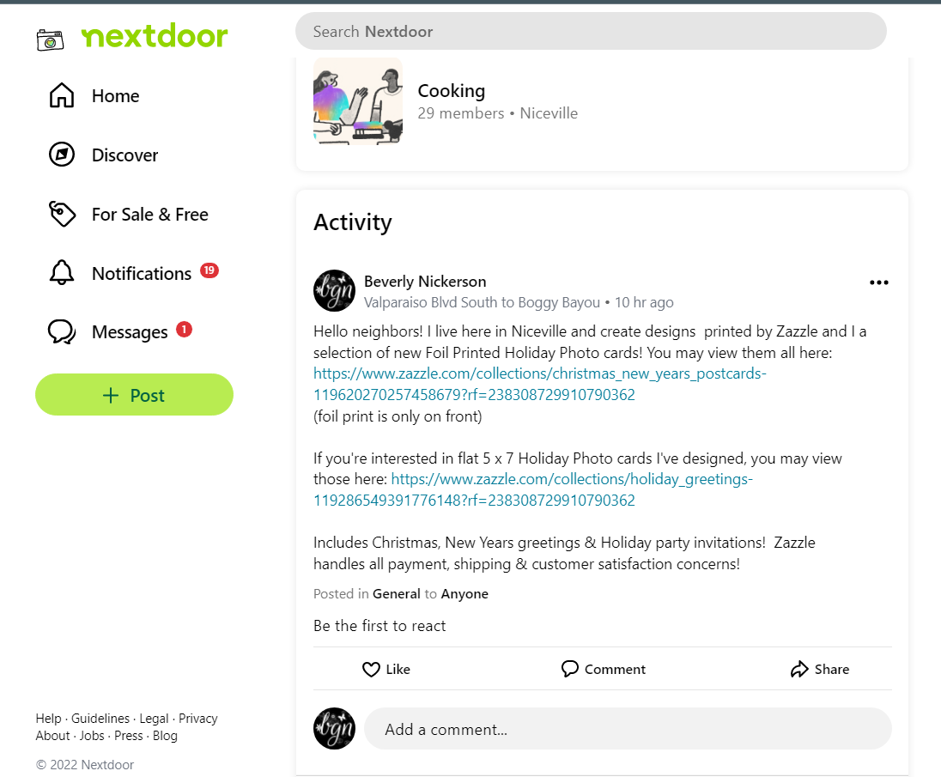Open the About footer link
941x777 pixels.
(53, 736)
